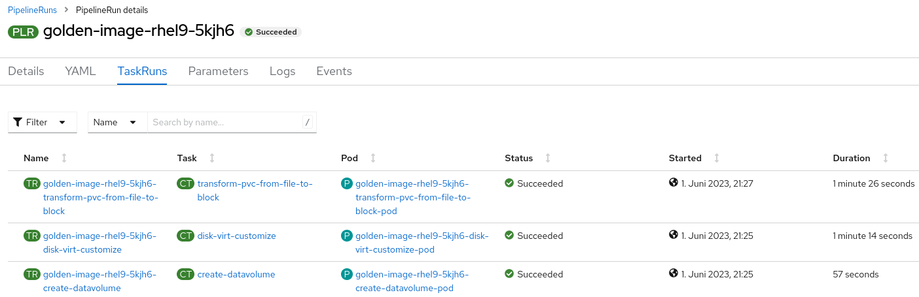Click success check icon in disk-virt-customize row
The image size is (919, 297).
click(509, 236)
